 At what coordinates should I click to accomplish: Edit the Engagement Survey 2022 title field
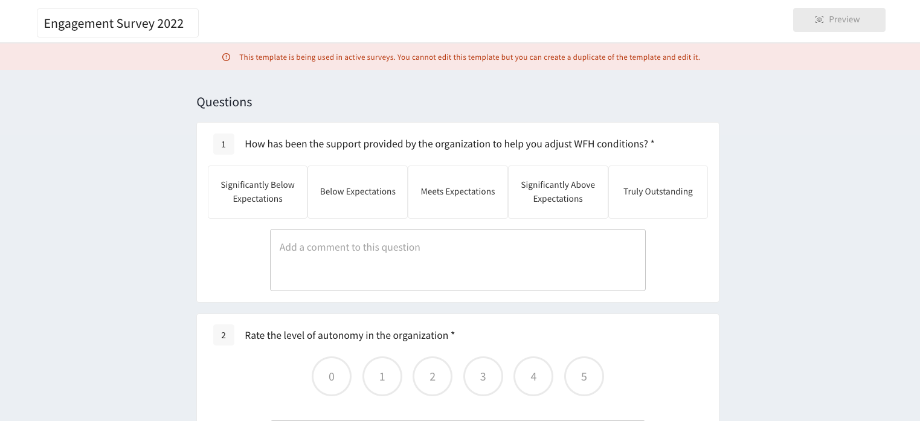pyautogui.click(x=118, y=23)
